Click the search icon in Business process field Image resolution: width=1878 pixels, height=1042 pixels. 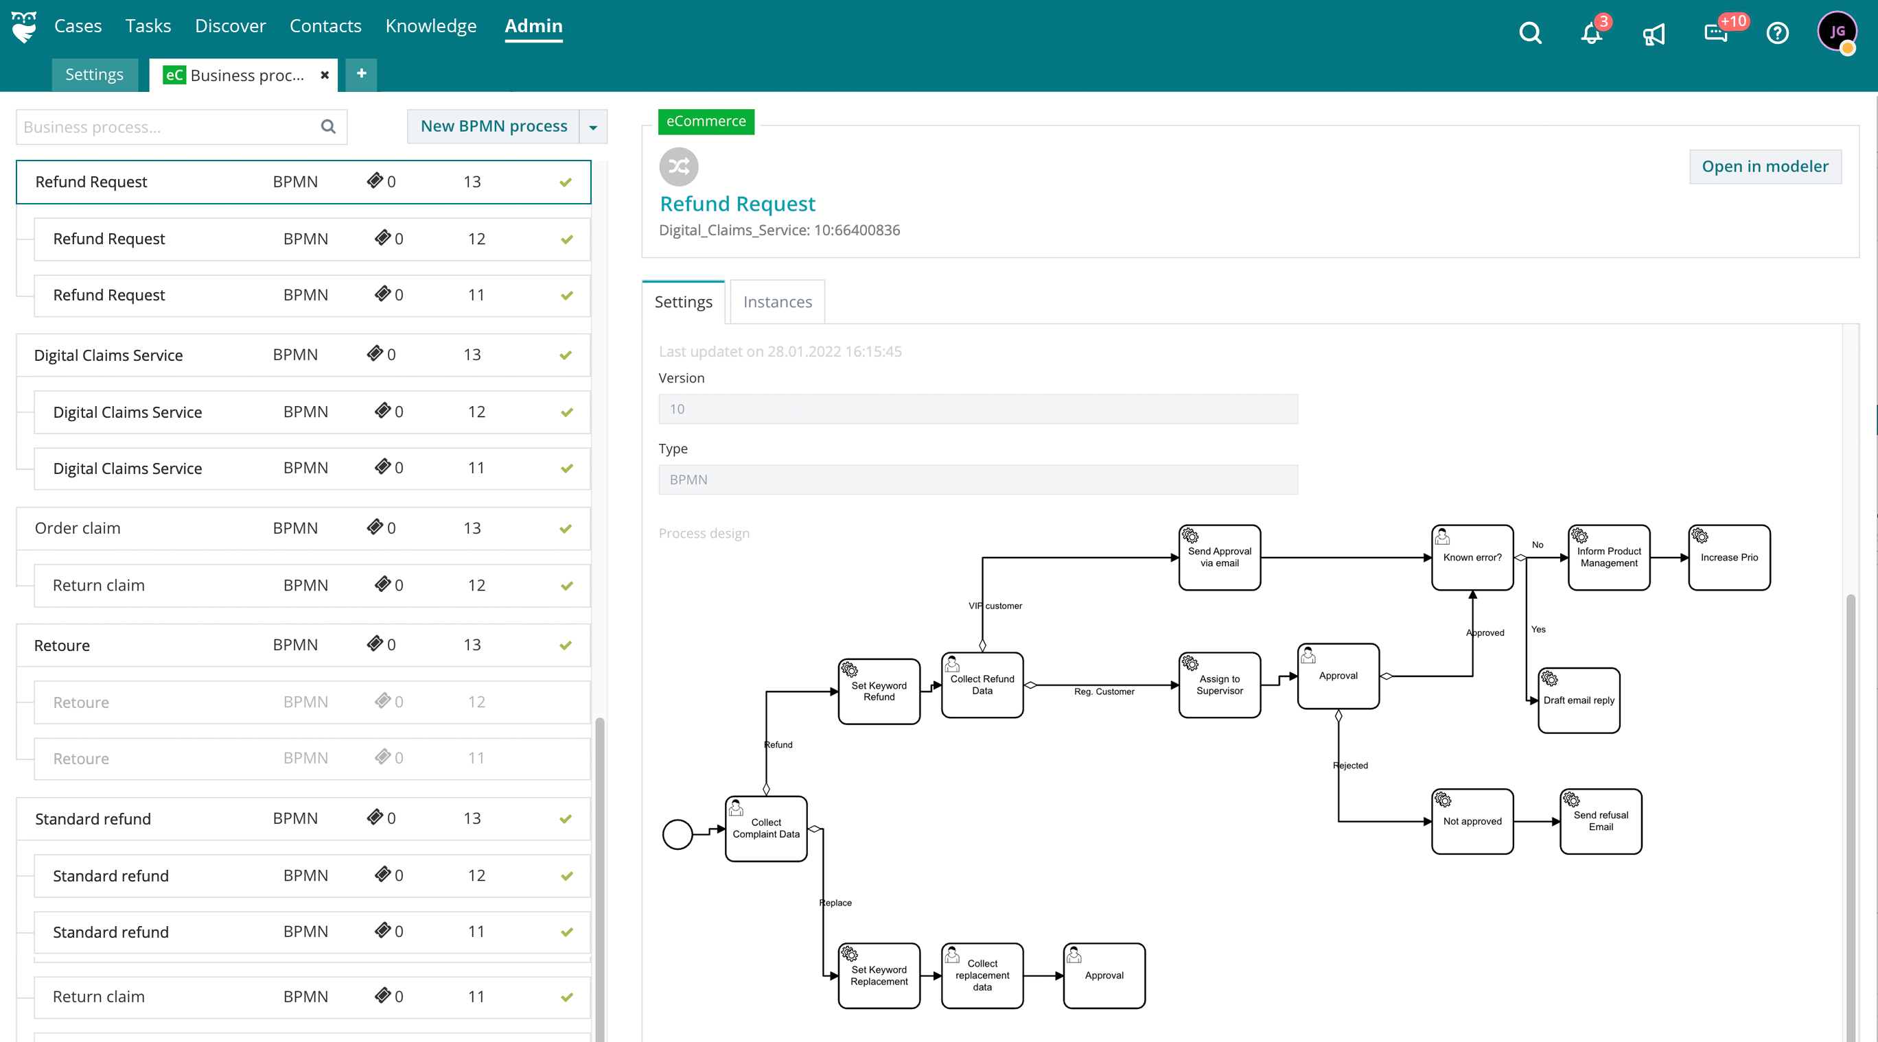(328, 127)
